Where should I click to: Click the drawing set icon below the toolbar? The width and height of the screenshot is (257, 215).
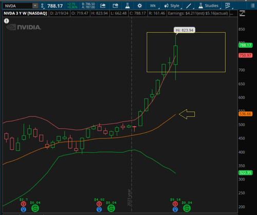[242, 13]
